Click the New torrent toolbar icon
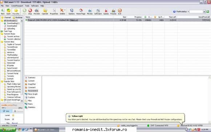This screenshot has height=132, width=211. [x=3, y=11]
